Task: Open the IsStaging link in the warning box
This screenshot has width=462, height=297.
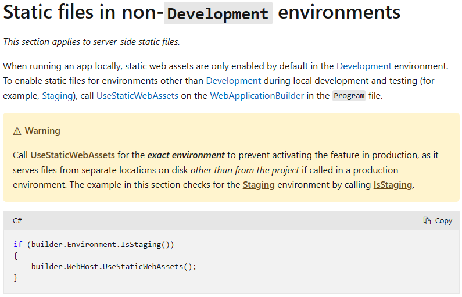Action: click(392, 185)
